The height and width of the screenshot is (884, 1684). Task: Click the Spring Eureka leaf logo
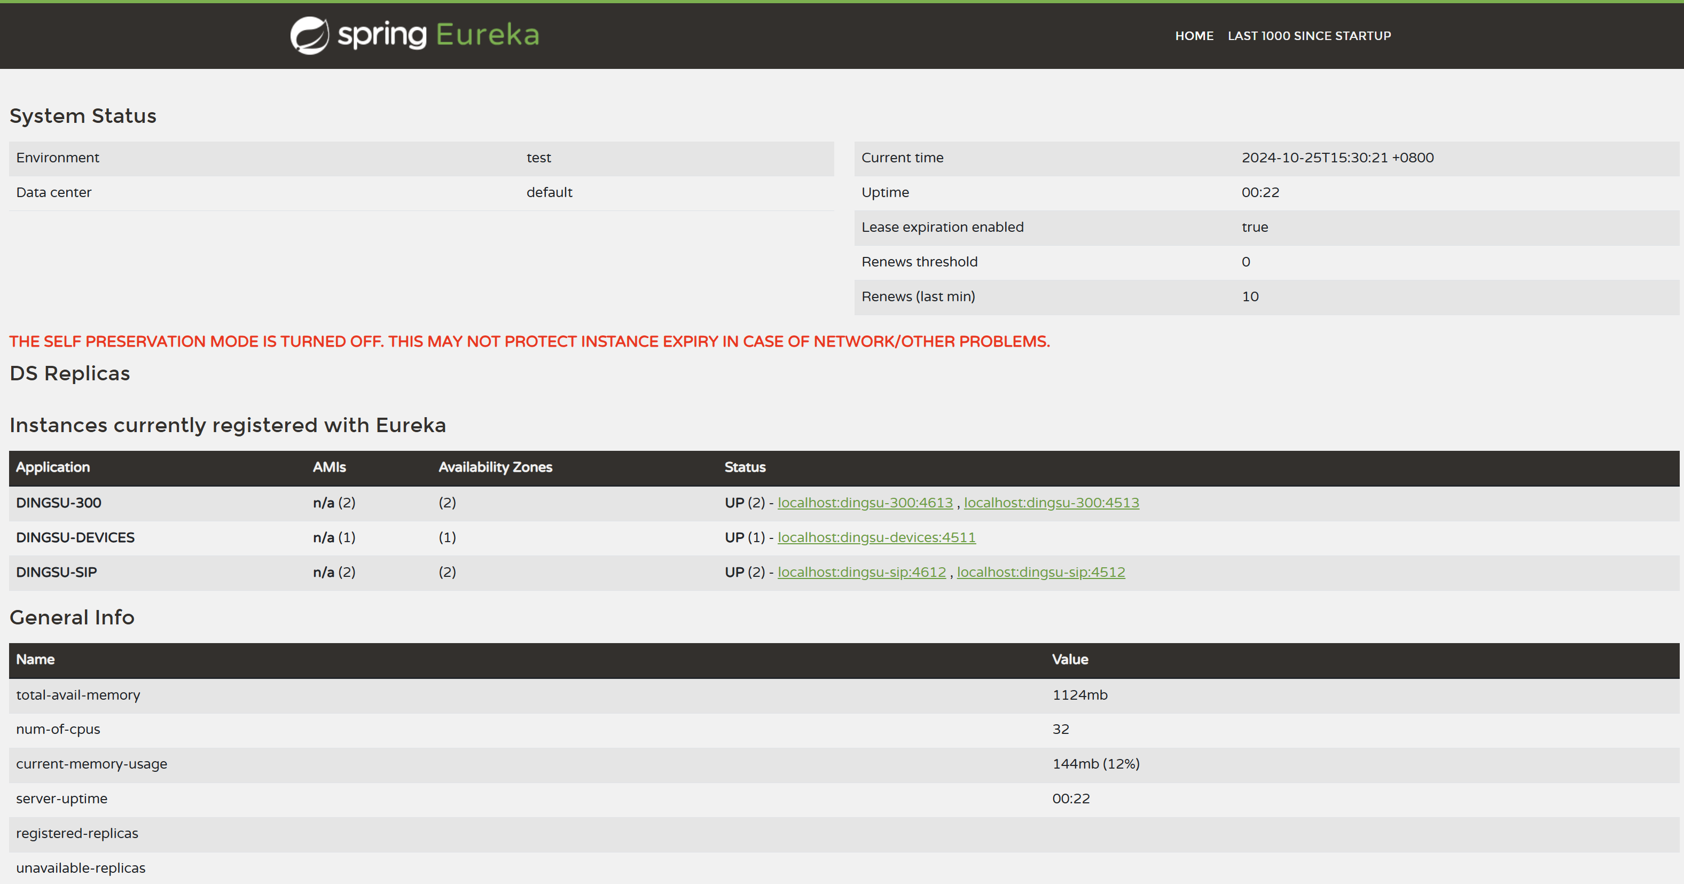click(310, 35)
